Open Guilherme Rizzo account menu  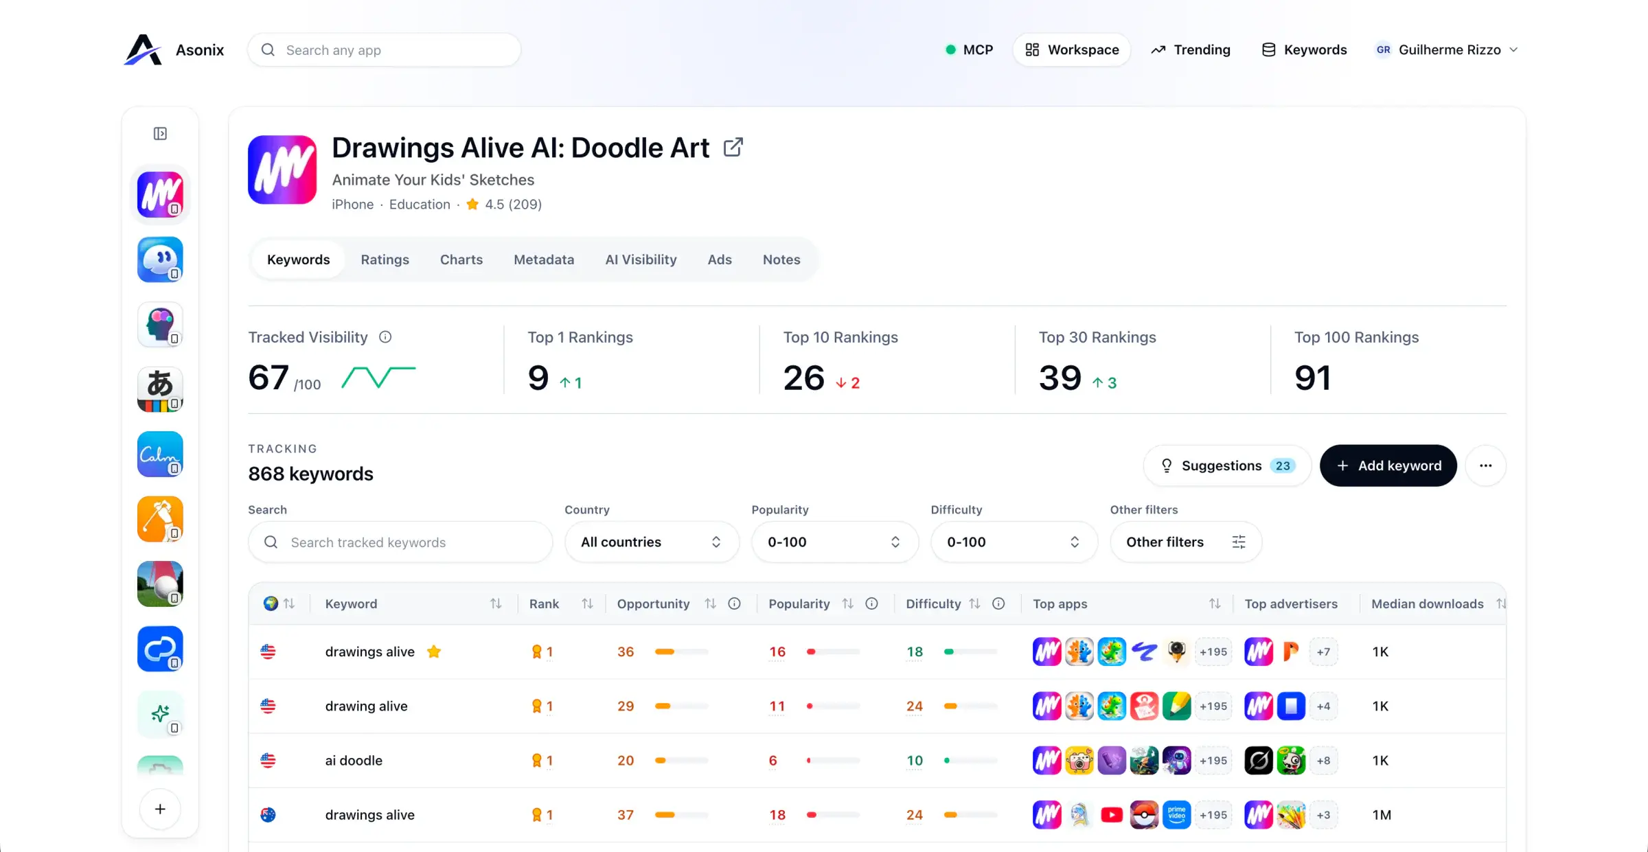(1447, 49)
